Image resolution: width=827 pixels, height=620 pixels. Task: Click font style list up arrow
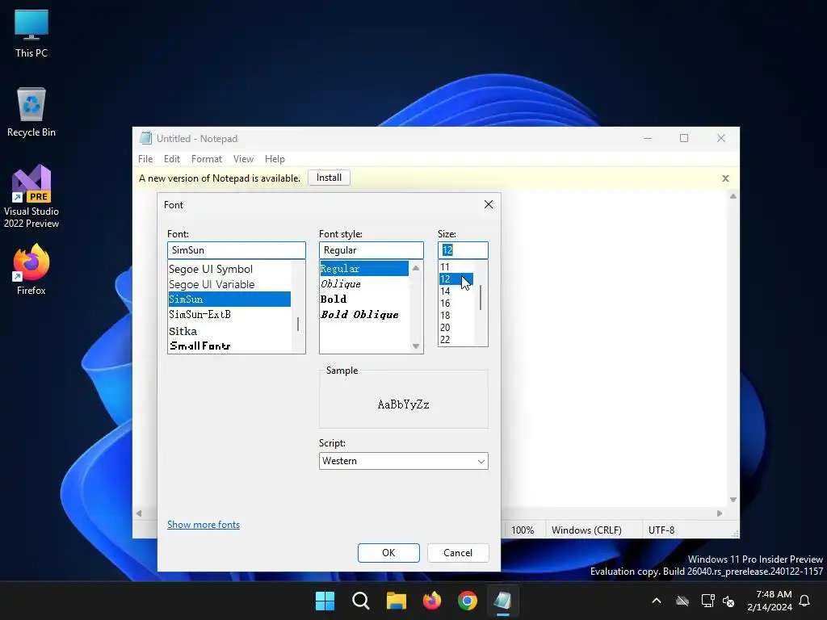(x=416, y=268)
